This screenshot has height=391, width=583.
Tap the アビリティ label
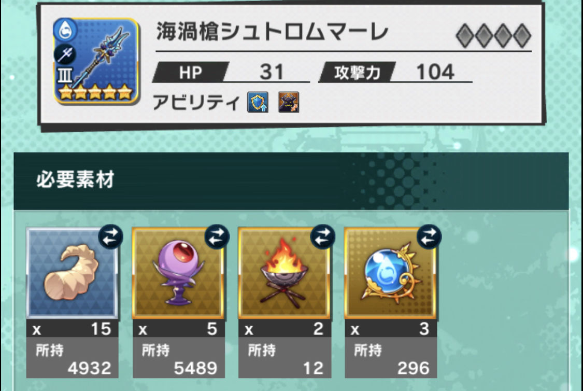click(196, 102)
